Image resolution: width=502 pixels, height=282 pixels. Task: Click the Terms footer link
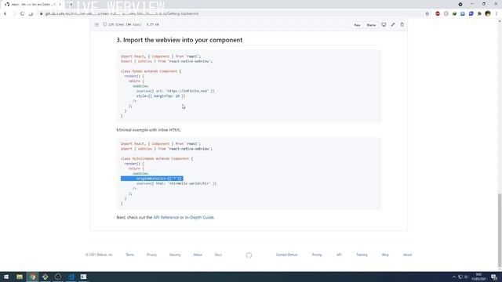[129, 255]
